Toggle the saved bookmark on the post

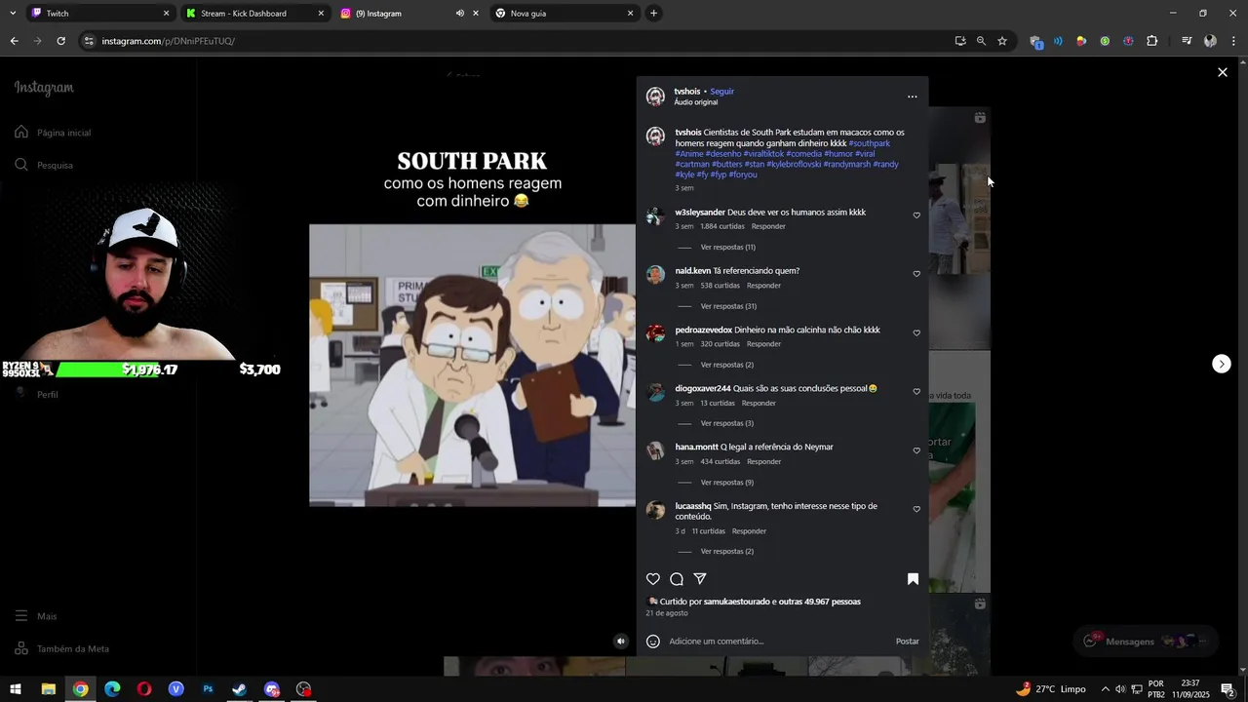pos(913,579)
